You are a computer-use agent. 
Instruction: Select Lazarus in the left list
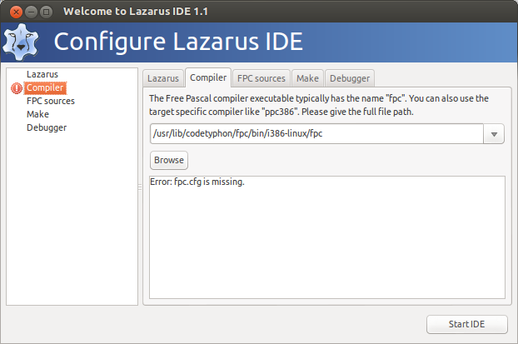(x=42, y=74)
